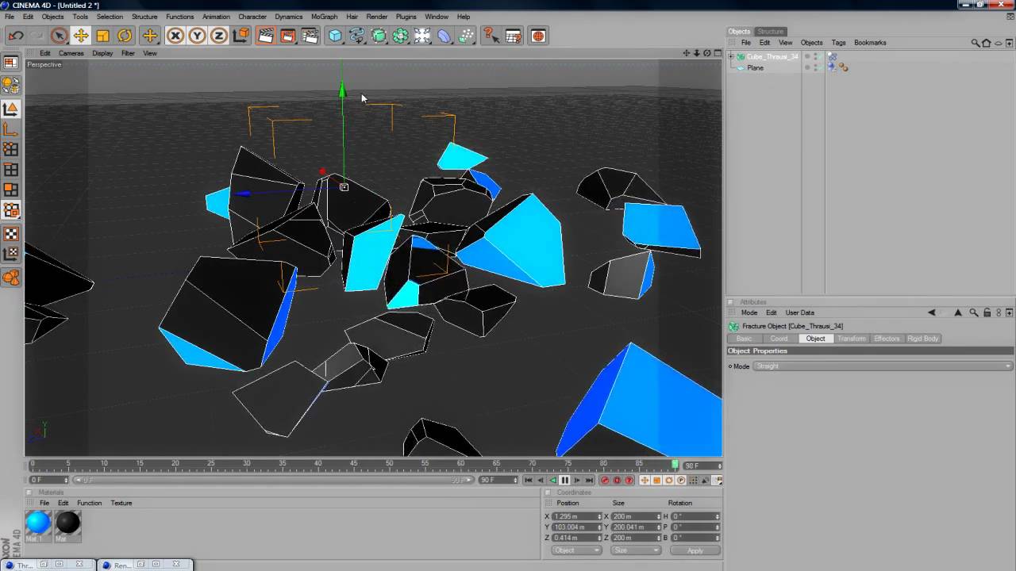
Task: Click the red globe icon in top toolbar
Action: pos(538,36)
